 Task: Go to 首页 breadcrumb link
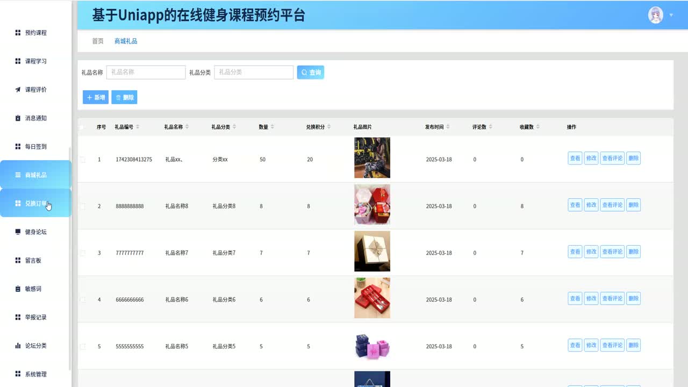pos(98,41)
